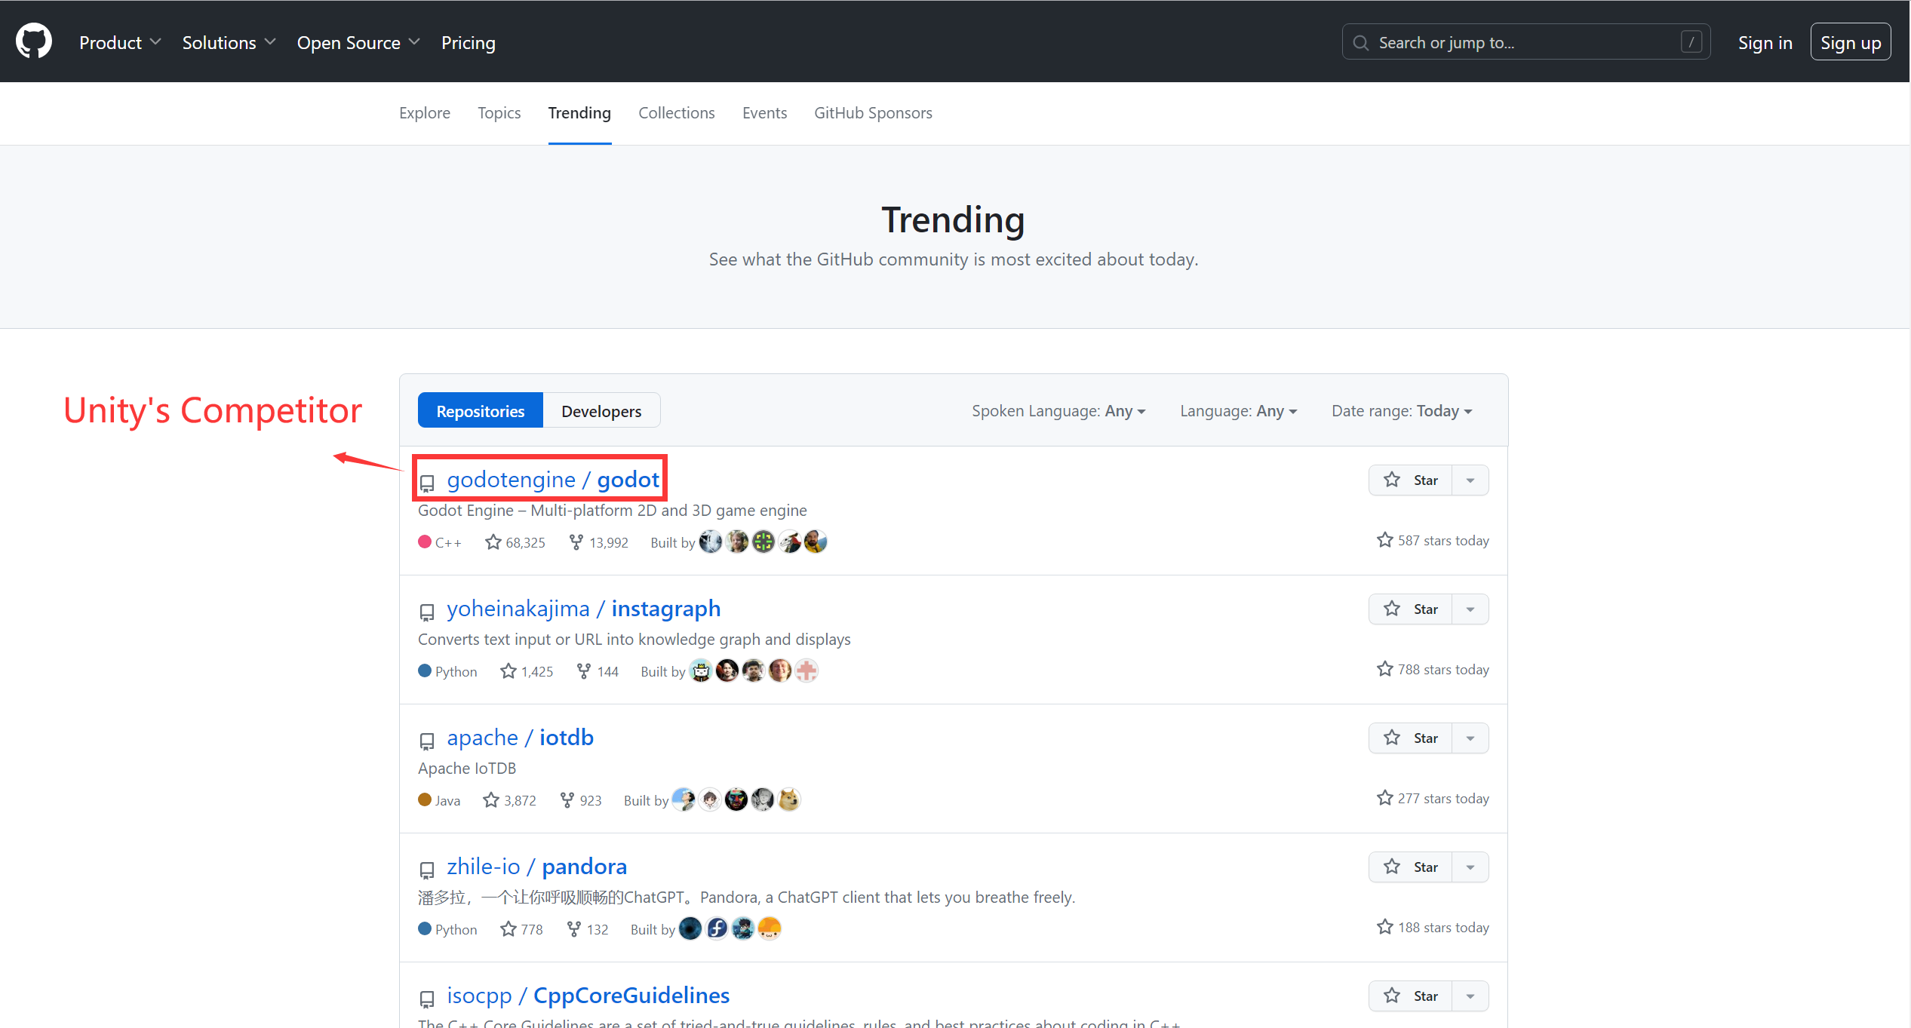Open forks count for godot repository
This screenshot has height=1028, width=1911.
(x=599, y=542)
